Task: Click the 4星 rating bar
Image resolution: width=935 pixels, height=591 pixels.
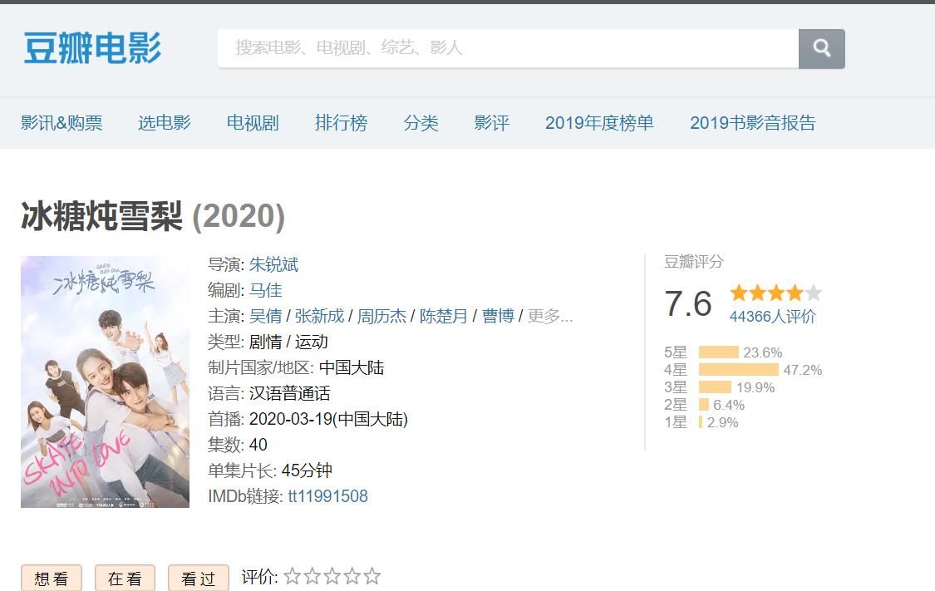Action: coord(739,370)
